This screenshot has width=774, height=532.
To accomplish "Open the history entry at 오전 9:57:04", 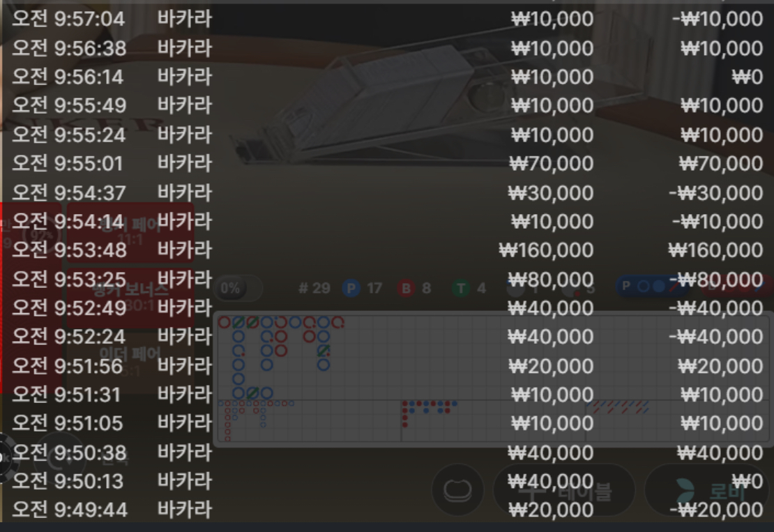I will click(387, 19).
